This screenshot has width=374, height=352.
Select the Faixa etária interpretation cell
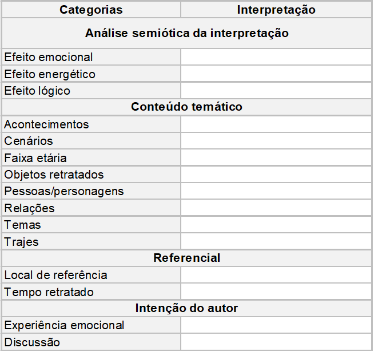[276, 158]
